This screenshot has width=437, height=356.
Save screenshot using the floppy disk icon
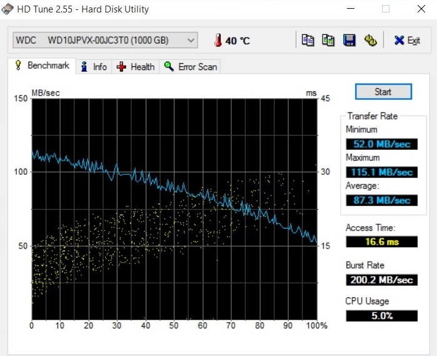point(349,40)
